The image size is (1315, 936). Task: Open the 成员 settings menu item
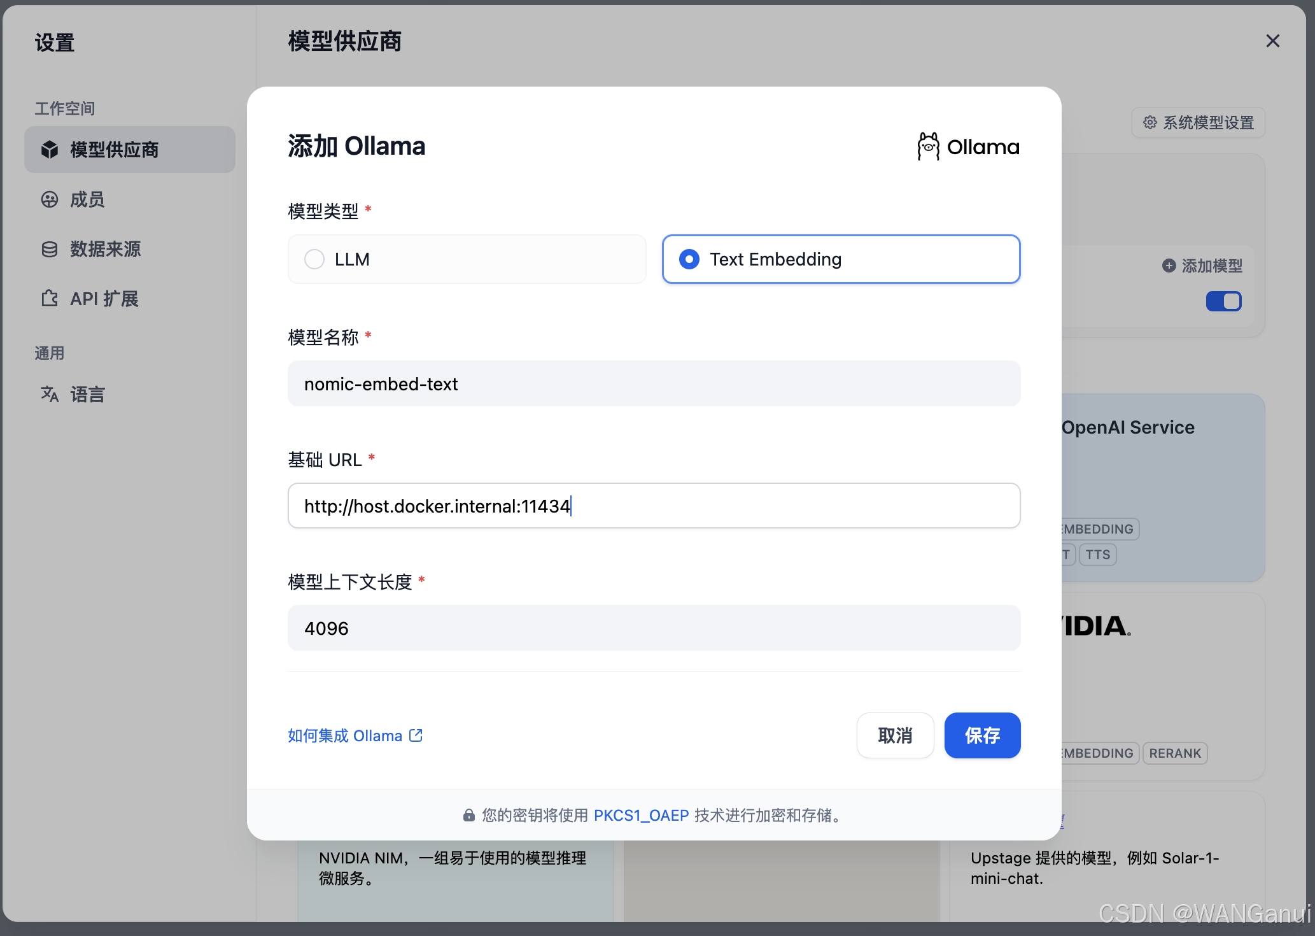pos(87,199)
